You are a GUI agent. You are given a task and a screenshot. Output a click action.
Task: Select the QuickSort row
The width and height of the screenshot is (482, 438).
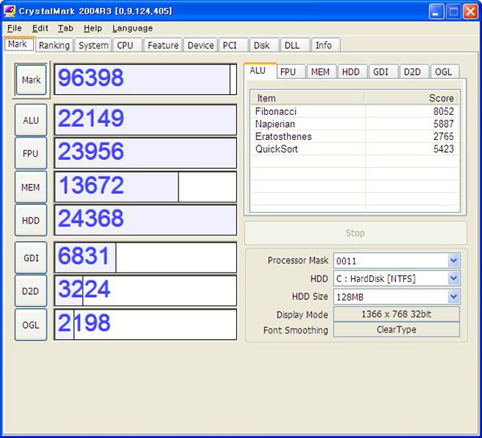tap(355, 149)
